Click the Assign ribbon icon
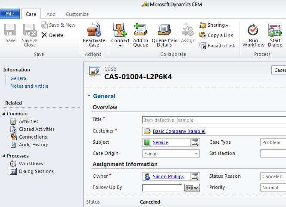Viewport: 286px width, 207px height. point(187,30)
